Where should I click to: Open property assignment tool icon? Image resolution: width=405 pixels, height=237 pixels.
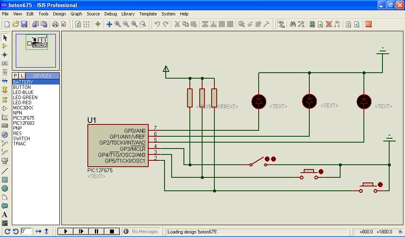(301, 24)
